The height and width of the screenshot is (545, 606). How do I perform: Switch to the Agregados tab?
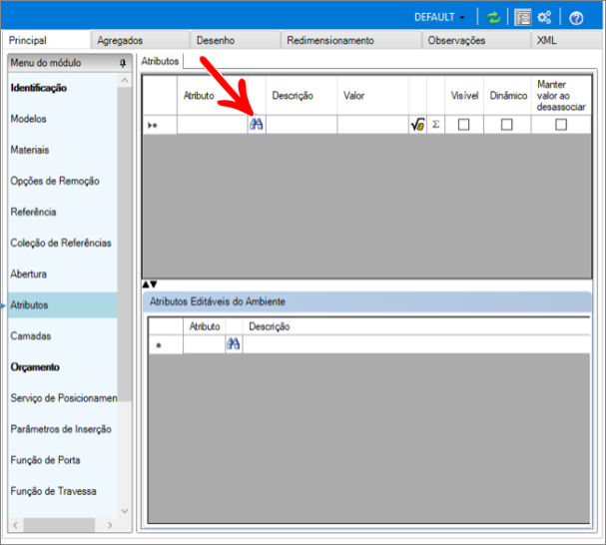[x=120, y=41]
